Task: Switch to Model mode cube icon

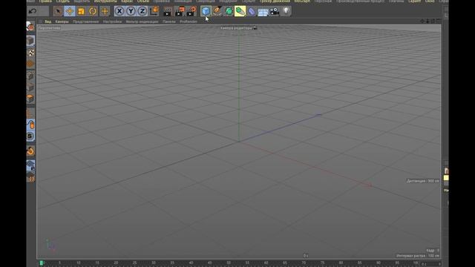Action: pos(30,41)
